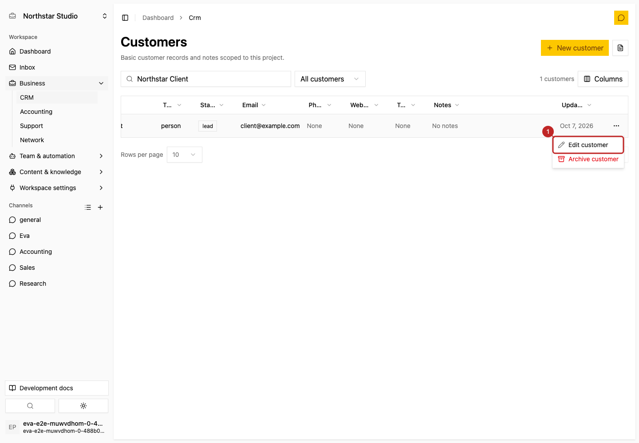
Task: Open the Eva channel
Action: [57, 236]
